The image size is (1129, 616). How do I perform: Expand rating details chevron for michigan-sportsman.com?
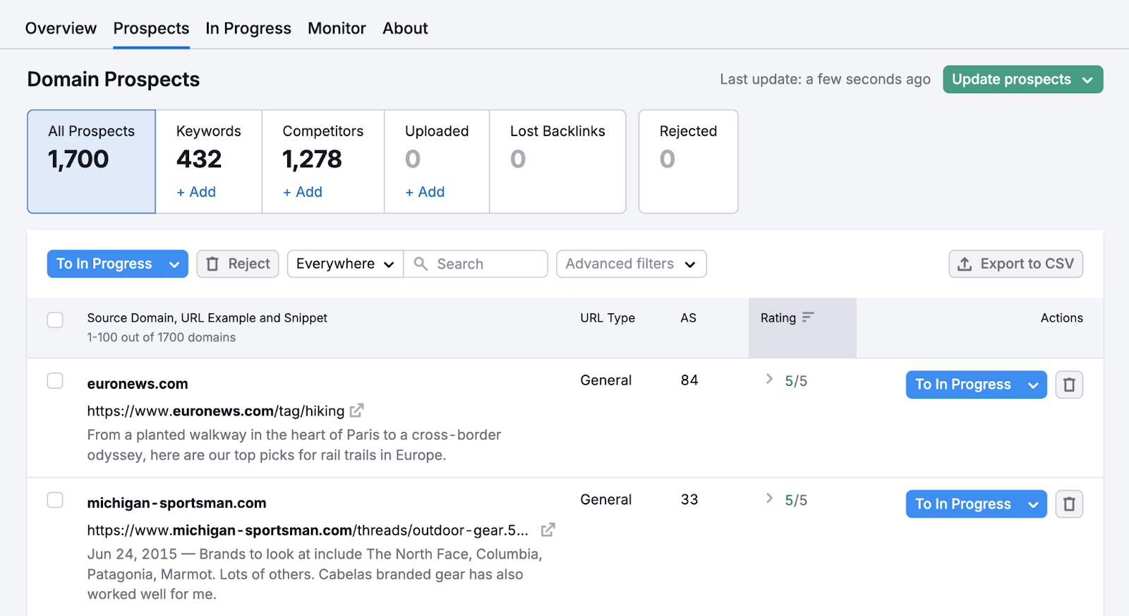769,499
